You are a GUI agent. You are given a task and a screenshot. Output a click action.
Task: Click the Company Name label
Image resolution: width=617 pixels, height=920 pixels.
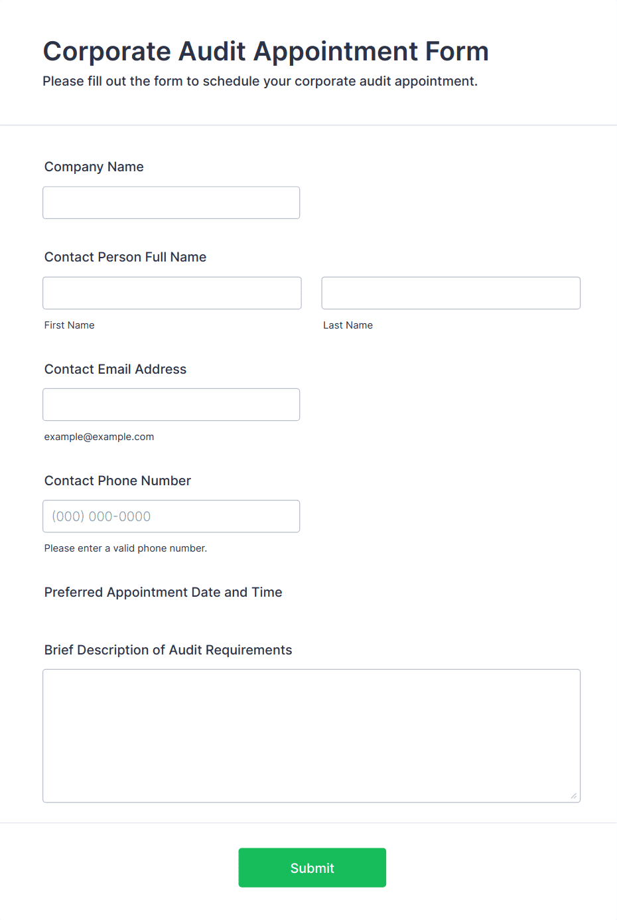click(x=94, y=167)
